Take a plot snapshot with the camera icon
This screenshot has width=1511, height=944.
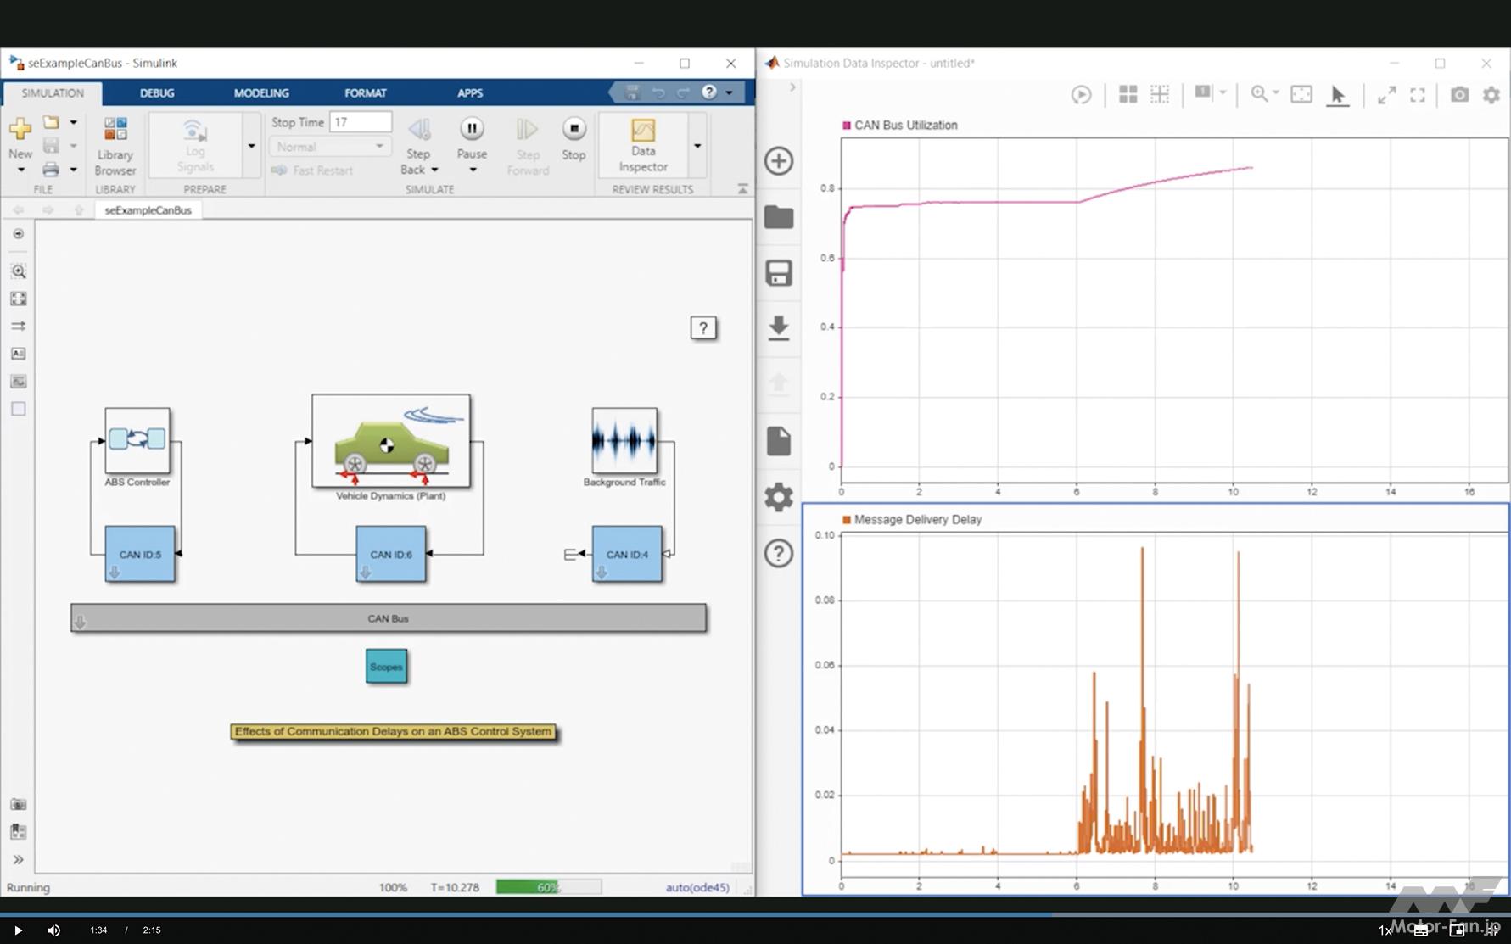click(x=1458, y=95)
